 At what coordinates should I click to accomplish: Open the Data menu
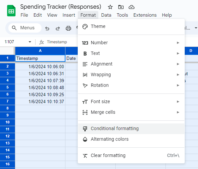pyautogui.click(x=106, y=15)
